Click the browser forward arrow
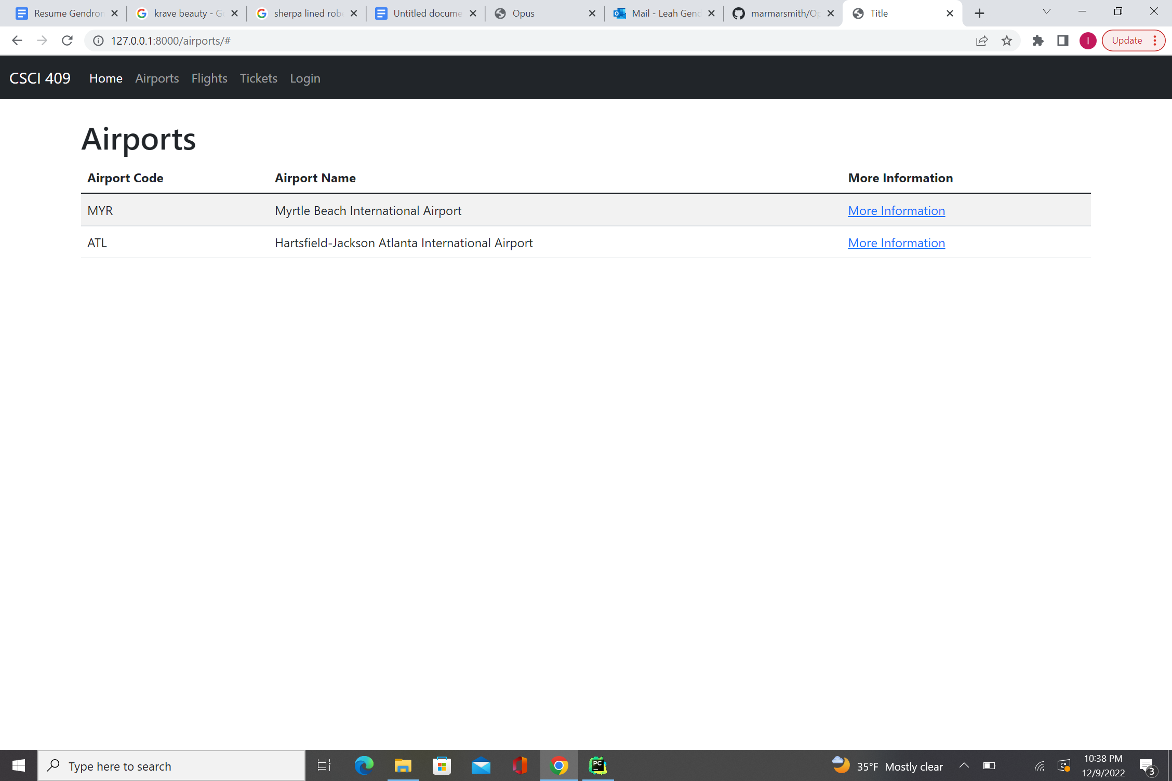The height and width of the screenshot is (781, 1172). click(42, 41)
